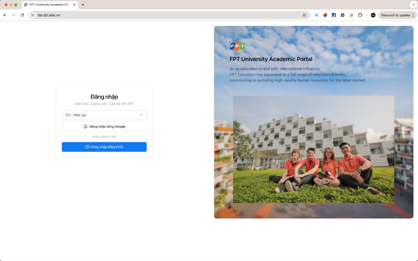The width and height of the screenshot is (418, 261).
Task: Open a new browser tab
Action: (83, 5)
